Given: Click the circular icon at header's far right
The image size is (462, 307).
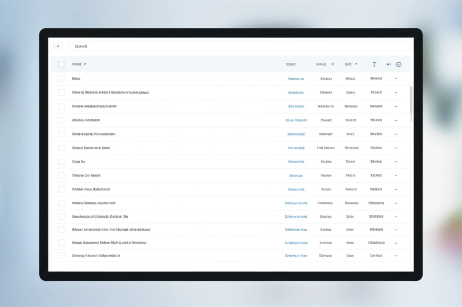Looking at the screenshot, I should coord(399,64).
